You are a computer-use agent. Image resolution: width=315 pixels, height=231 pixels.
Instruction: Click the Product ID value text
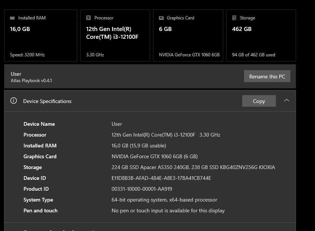click(142, 189)
